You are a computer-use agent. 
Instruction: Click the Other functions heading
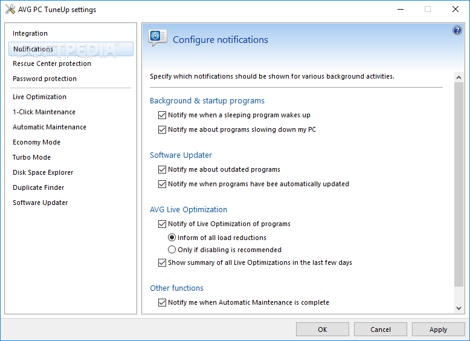(176, 288)
